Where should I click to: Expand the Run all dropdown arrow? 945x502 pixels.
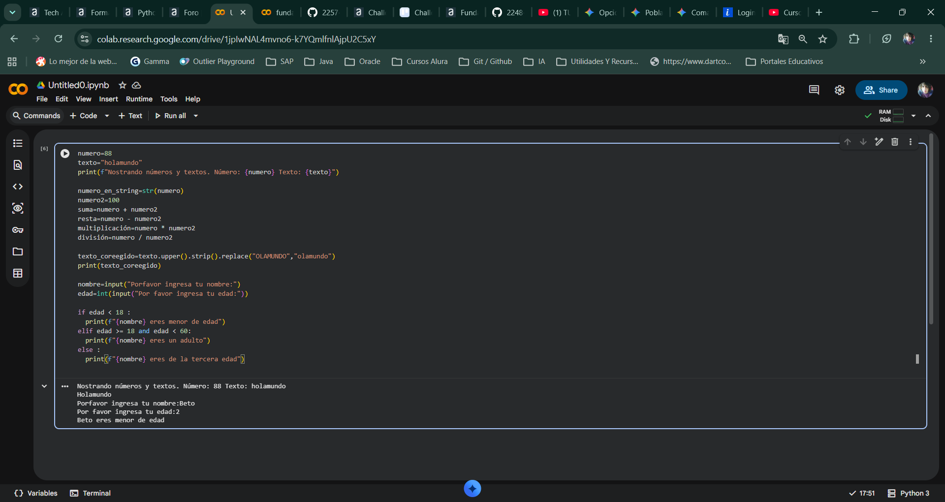[195, 116]
